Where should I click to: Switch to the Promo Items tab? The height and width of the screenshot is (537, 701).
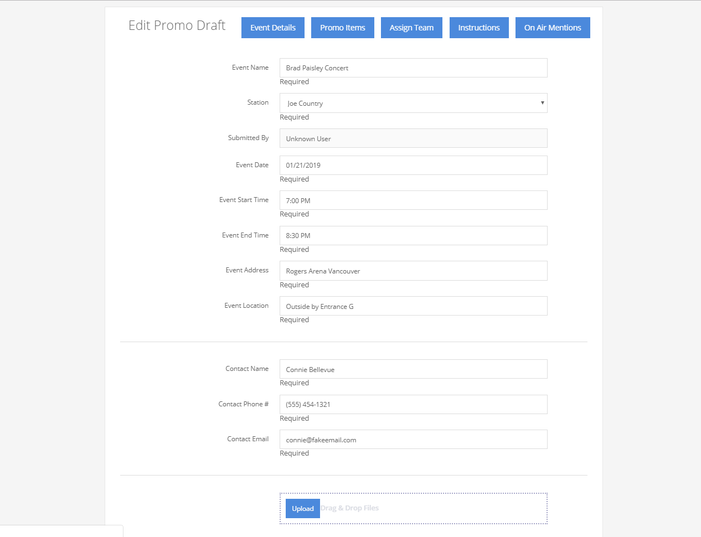point(342,28)
